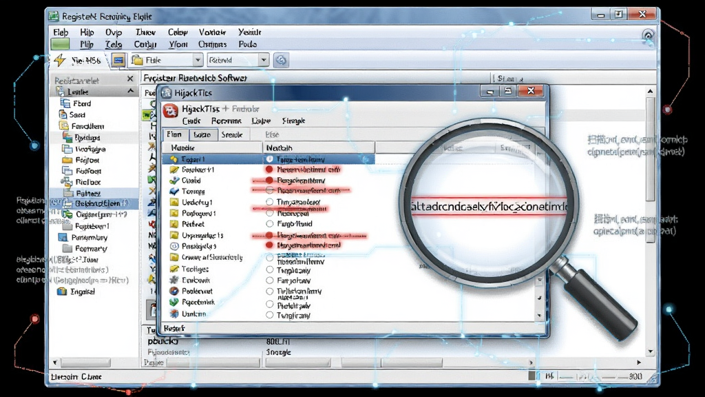Screen dimensions: 705x397
Task: Click the spiral icon at the main window's top right
Action: [648, 36]
